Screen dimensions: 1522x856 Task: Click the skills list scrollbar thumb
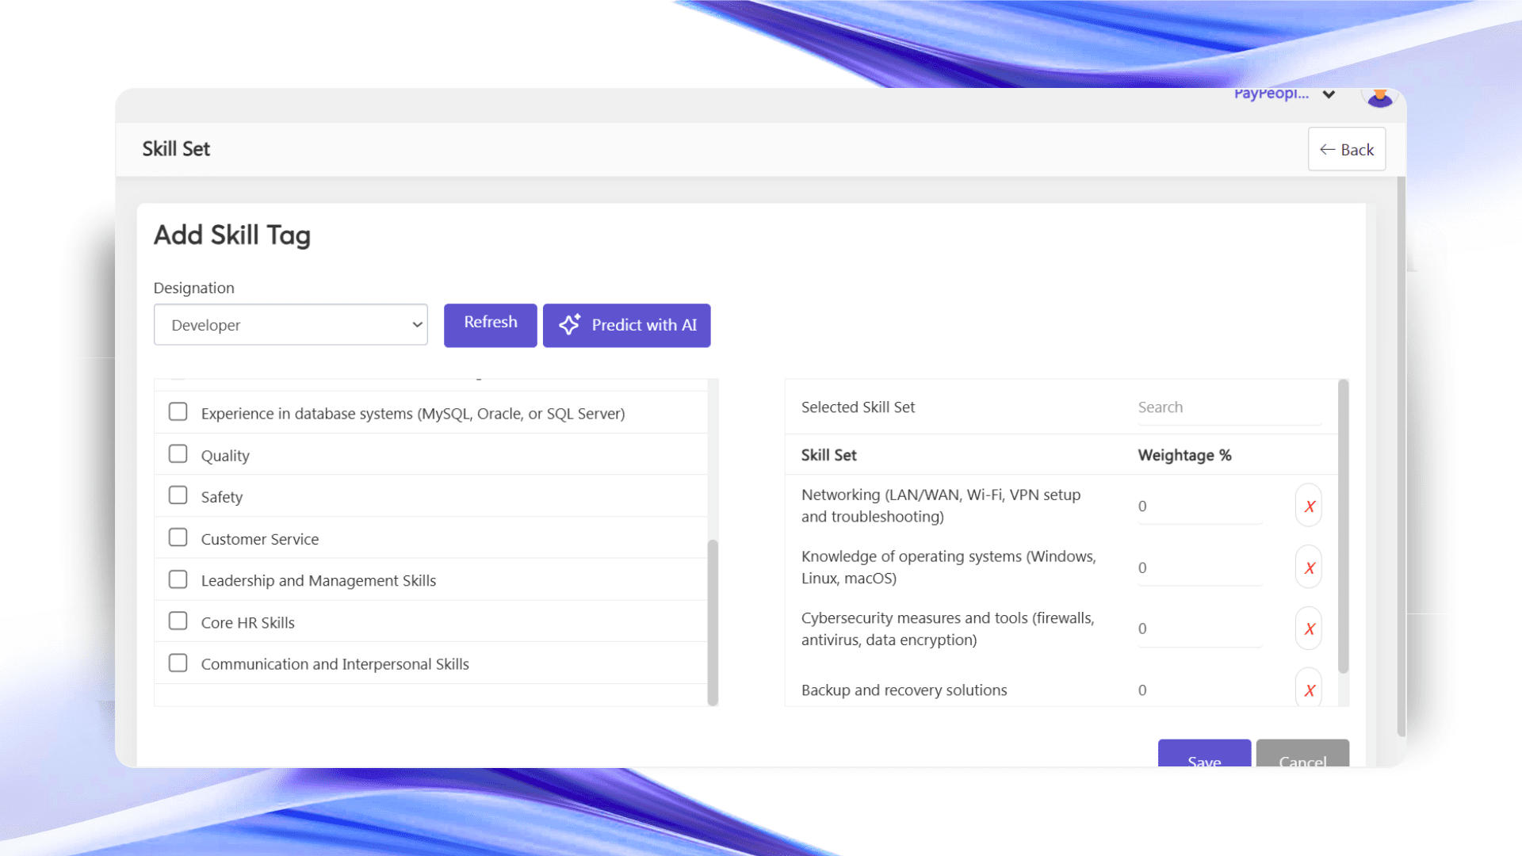[713, 622]
